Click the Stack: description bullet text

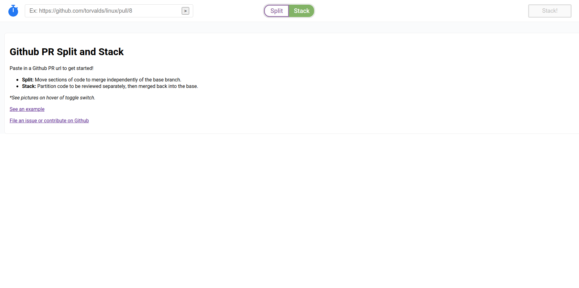pyautogui.click(x=110, y=86)
